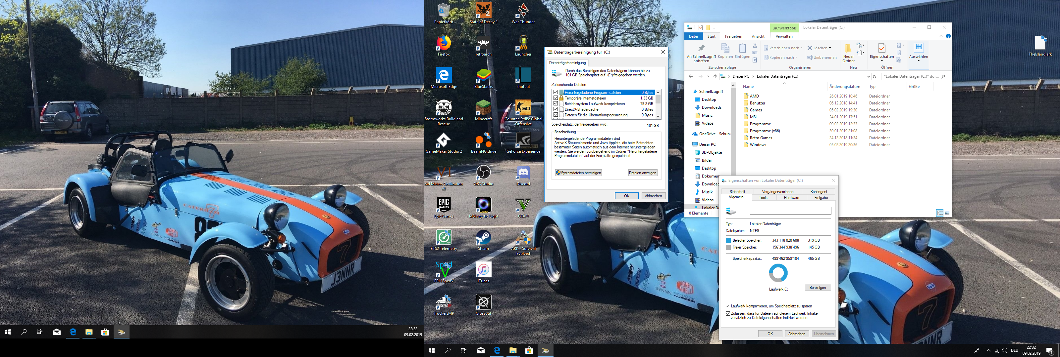Select the Crossout desktop icon
This screenshot has width=1060, height=357.
tap(484, 305)
